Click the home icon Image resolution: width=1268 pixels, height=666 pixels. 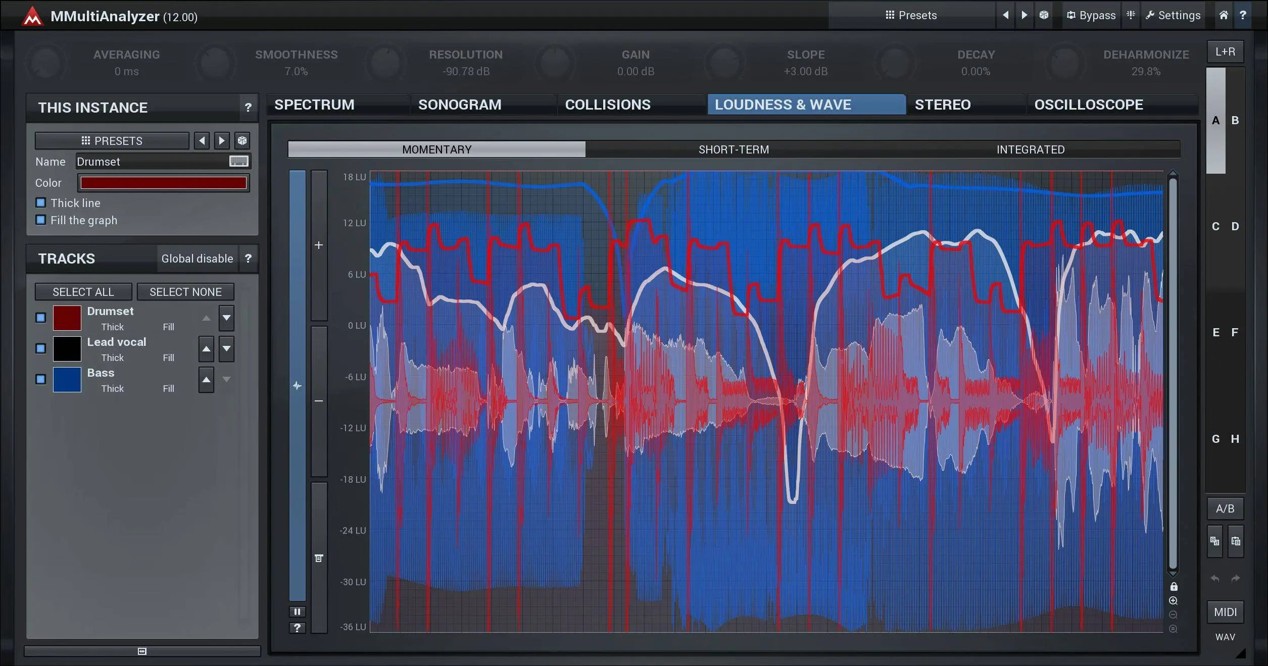[x=1224, y=15]
